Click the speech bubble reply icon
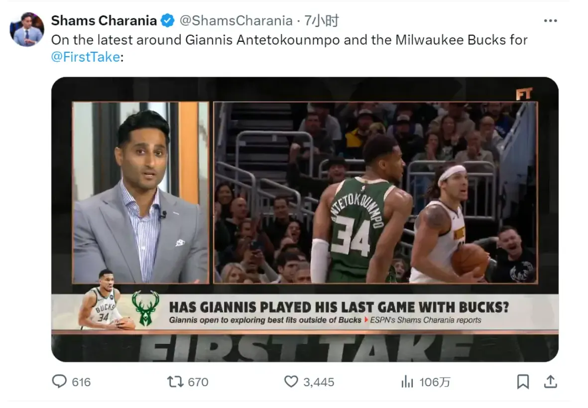This screenshot has height=408, width=588. (x=59, y=382)
